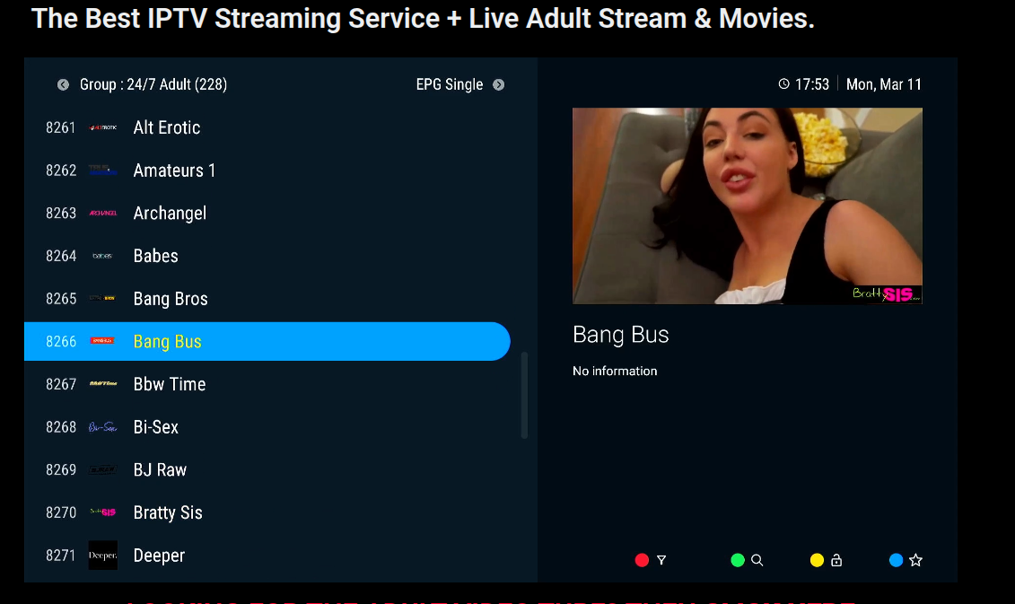Viewport: 1015px width, 604px height.
Task: Click the Alt Erotic channel logo
Action: pos(103,127)
